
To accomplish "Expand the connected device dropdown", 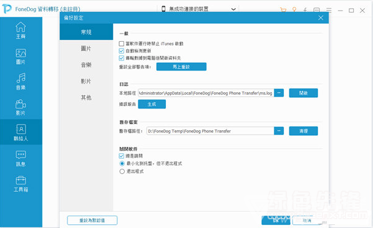I will pyautogui.click(x=233, y=9).
